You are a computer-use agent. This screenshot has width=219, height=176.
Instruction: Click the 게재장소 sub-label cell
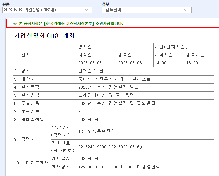click(x=64, y=167)
